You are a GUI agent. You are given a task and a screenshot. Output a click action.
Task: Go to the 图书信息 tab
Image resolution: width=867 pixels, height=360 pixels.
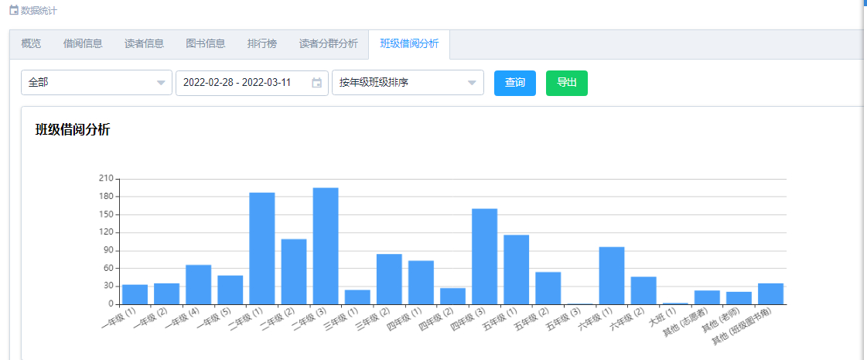pos(206,44)
